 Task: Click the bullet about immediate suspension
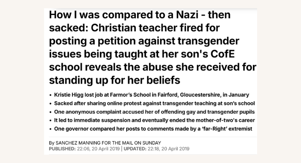click(x=154, y=120)
